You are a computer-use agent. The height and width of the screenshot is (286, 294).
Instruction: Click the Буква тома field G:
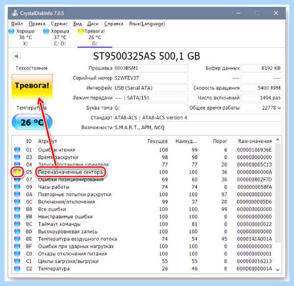pyautogui.click(x=151, y=108)
